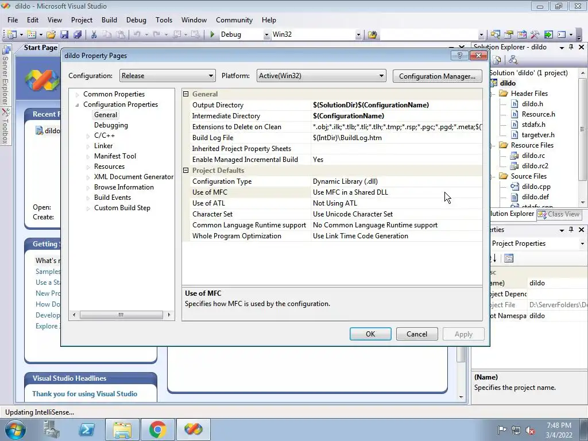The image size is (588, 441).
Task: Select Resource.h in Solution Explorer
Action: coord(538,114)
